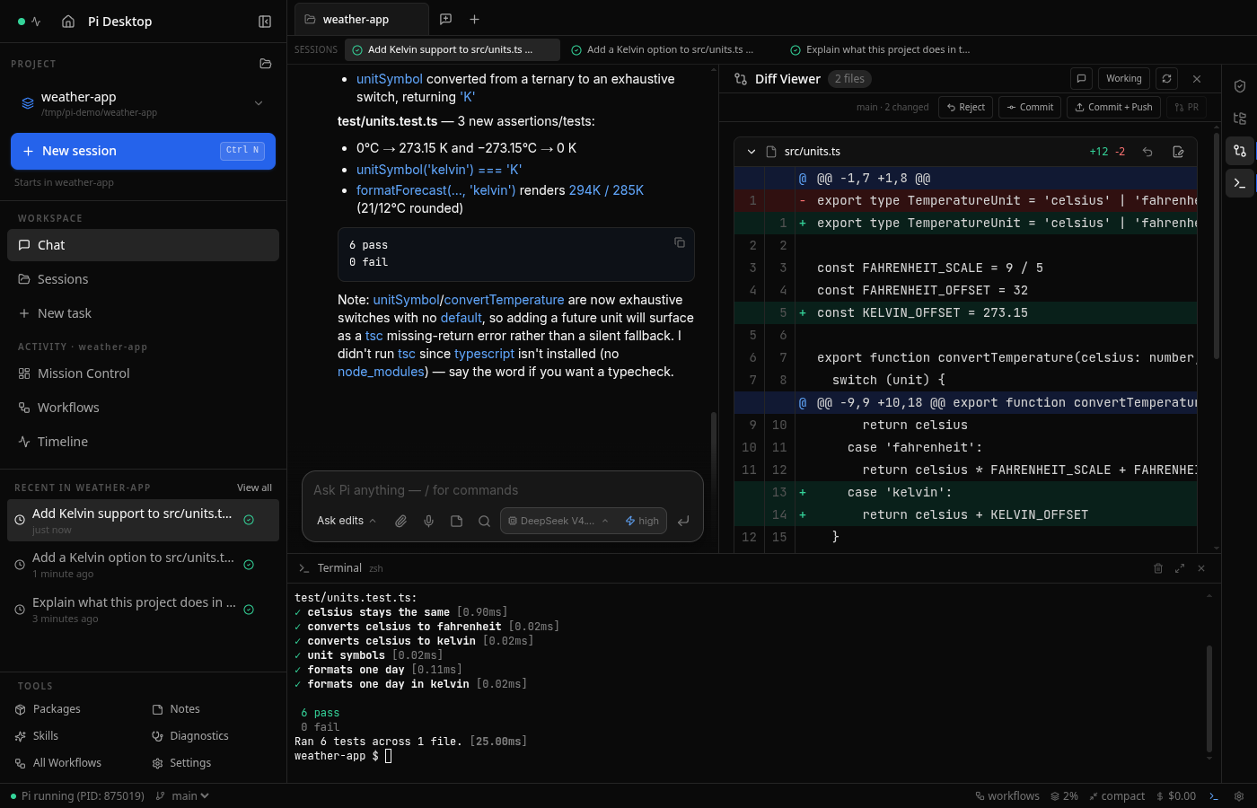Send message with the enter arrow icon
The image size is (1257, 808).
(683, 521)
